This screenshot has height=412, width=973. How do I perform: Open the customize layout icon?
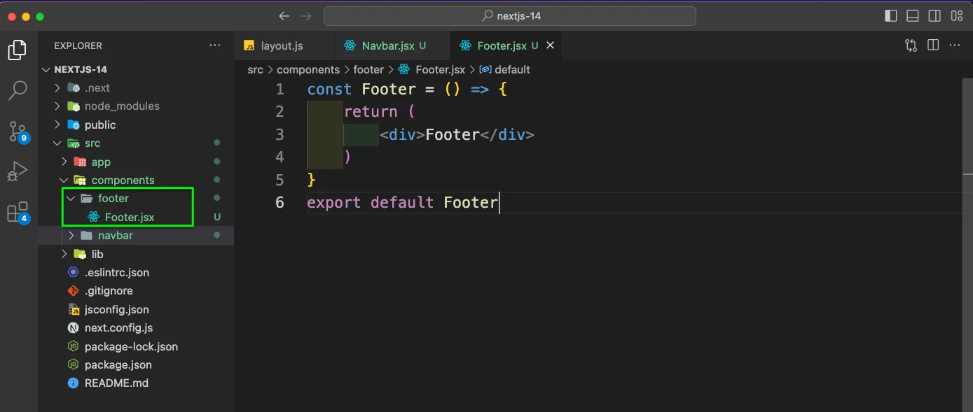956,16
